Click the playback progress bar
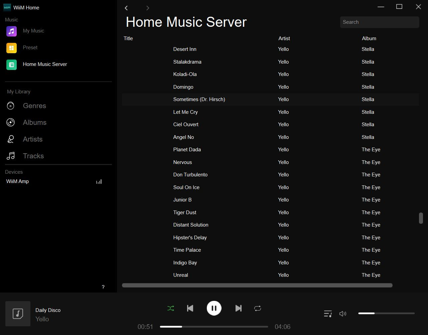Screen dimensions: 428x335 pyautogui.click(x=214, y=327)
